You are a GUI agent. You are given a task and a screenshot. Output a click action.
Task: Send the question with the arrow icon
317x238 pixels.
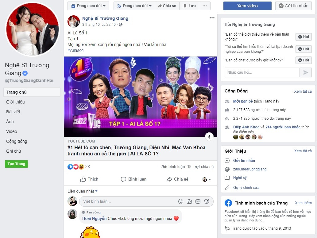(305, 72)
